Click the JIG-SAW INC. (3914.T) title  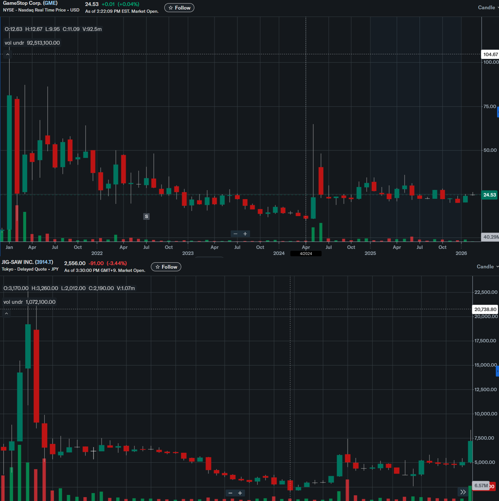[x=27, y=262]
